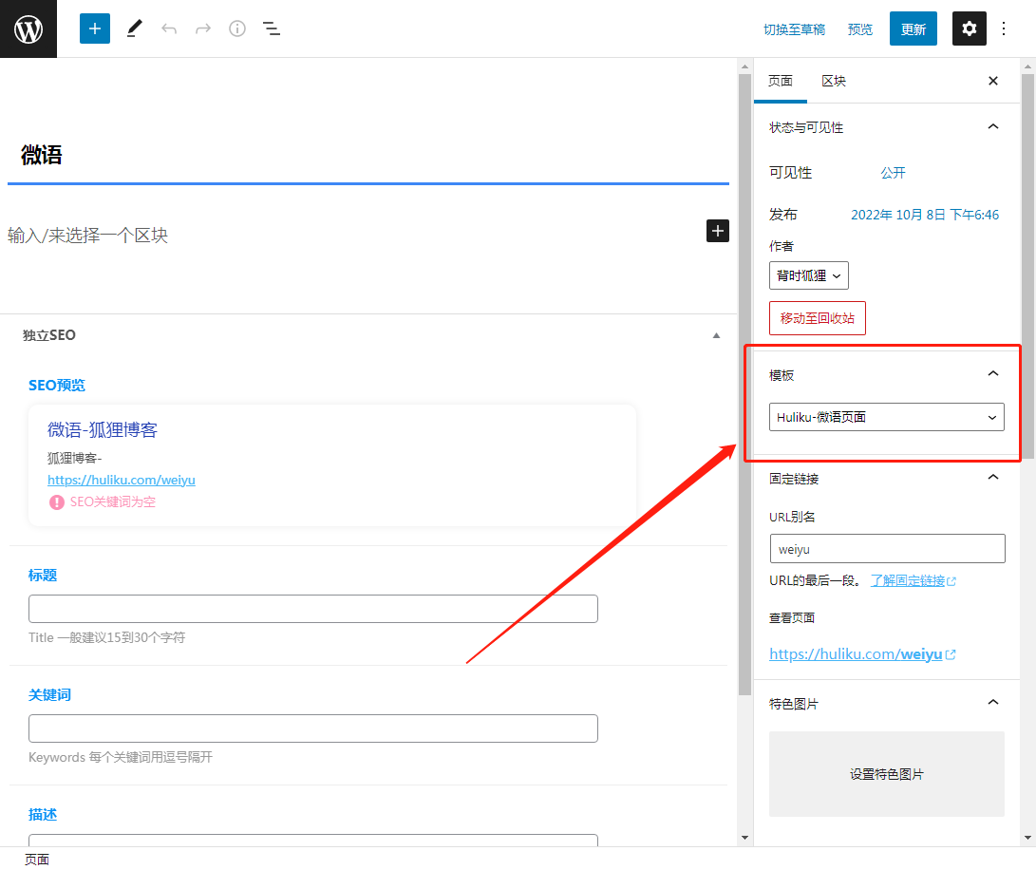
Task: Click the undo arrow icon
Action: click(x=169, y=28)
